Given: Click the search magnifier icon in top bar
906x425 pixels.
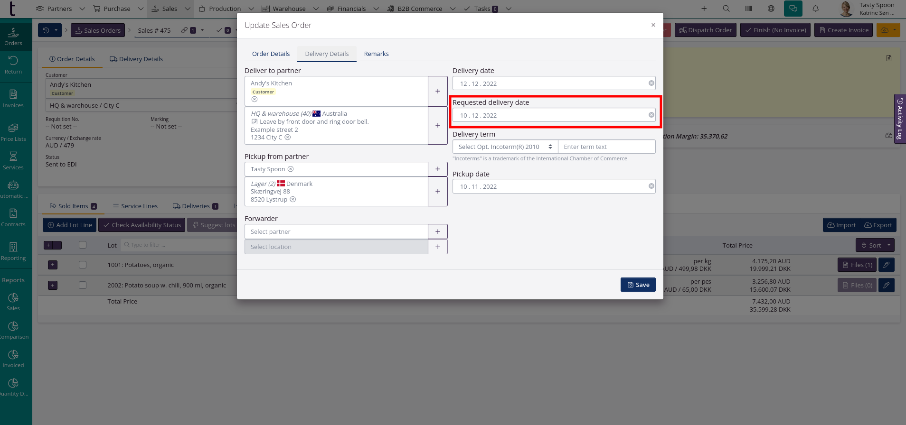Looking at the screenshot, I should (x=726, y=9).
